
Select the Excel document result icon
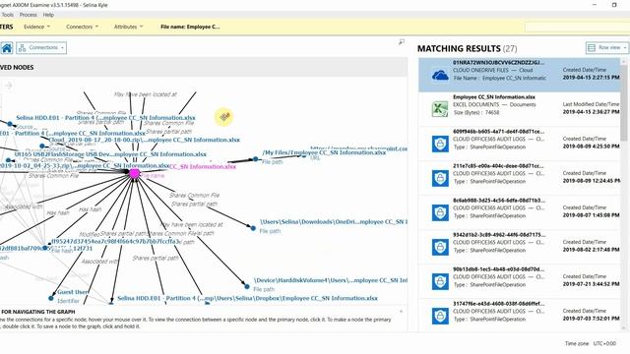pos(440,109)
